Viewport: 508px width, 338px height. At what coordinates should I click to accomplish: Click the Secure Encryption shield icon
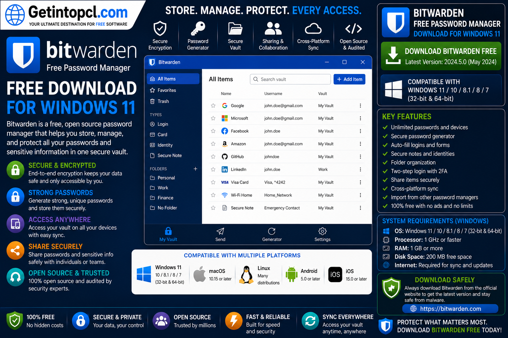click(160, 29)
